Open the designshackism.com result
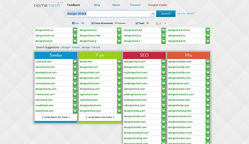 (x=180, y=133)
